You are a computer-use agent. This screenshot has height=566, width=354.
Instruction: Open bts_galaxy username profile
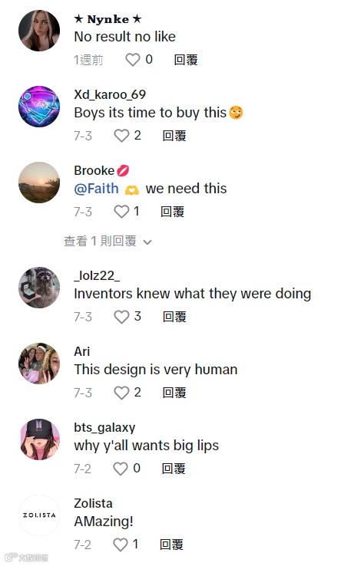pyautogui.click(x=104, y=427)
